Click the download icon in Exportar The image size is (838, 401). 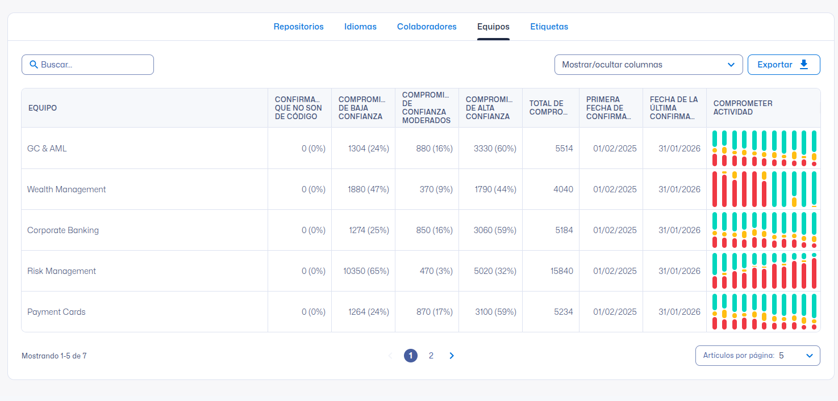click(x=804, y=65)
